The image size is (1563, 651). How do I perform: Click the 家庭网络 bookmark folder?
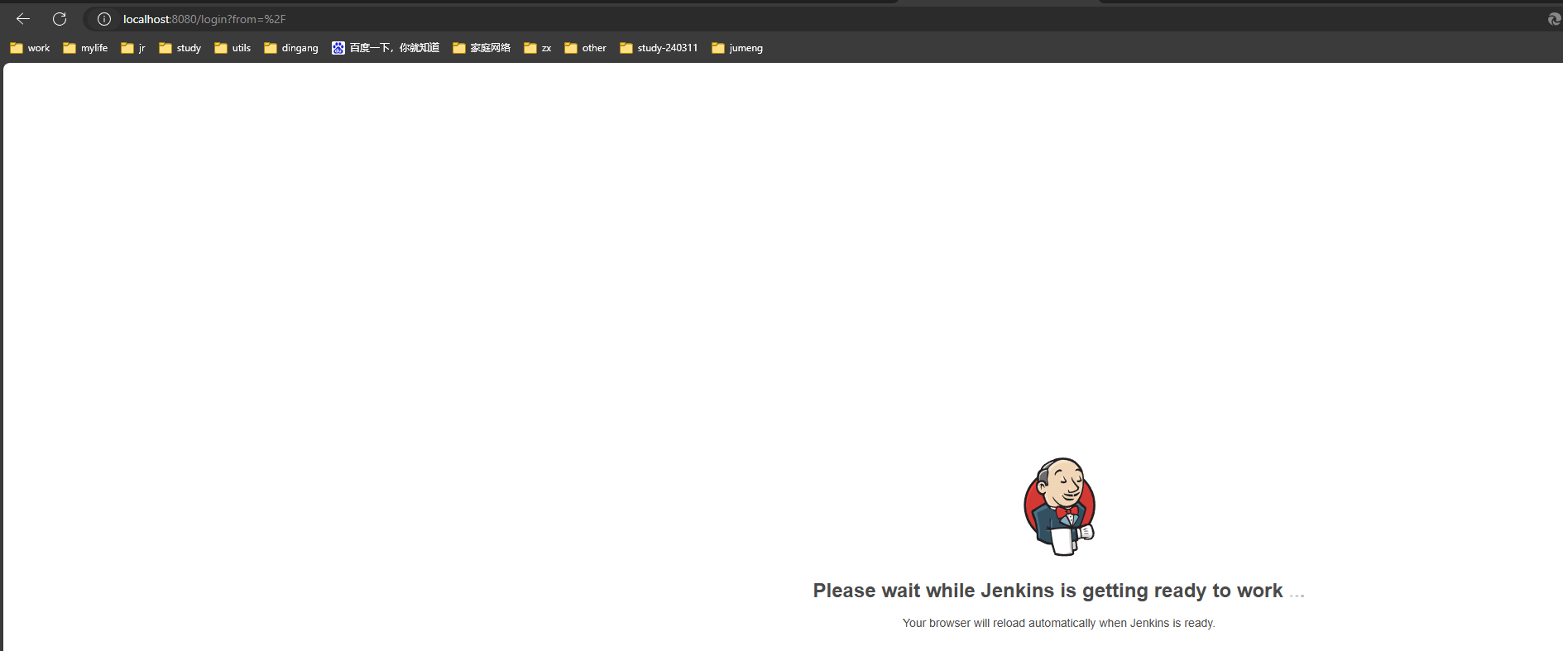(x=482, y=48)
